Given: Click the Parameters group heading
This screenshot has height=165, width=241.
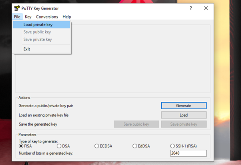Looking at the screenshot, I should click(x=27, y=135).
